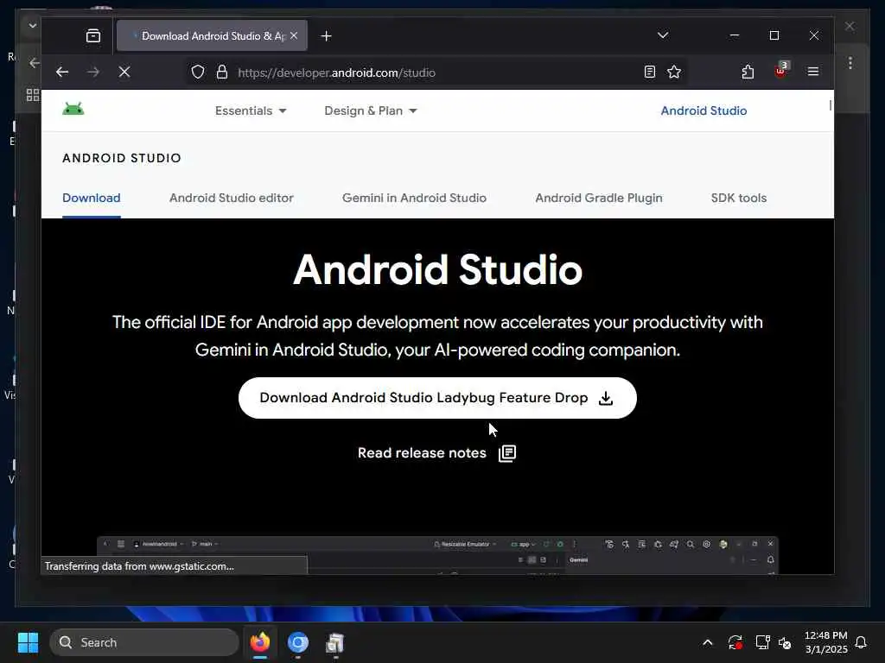Open the notifications bell in taskbar
This screenshot has height=663, width=885.
pos(861,642)
